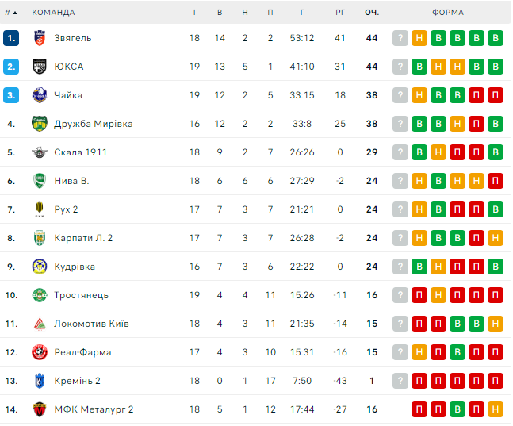Open the Карпати Л. 2 team link
Screen dimensions: 513x426
click(x=83, y=238)
